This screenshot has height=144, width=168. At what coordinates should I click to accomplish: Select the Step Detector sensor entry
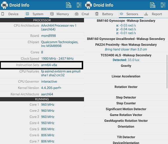126,97
